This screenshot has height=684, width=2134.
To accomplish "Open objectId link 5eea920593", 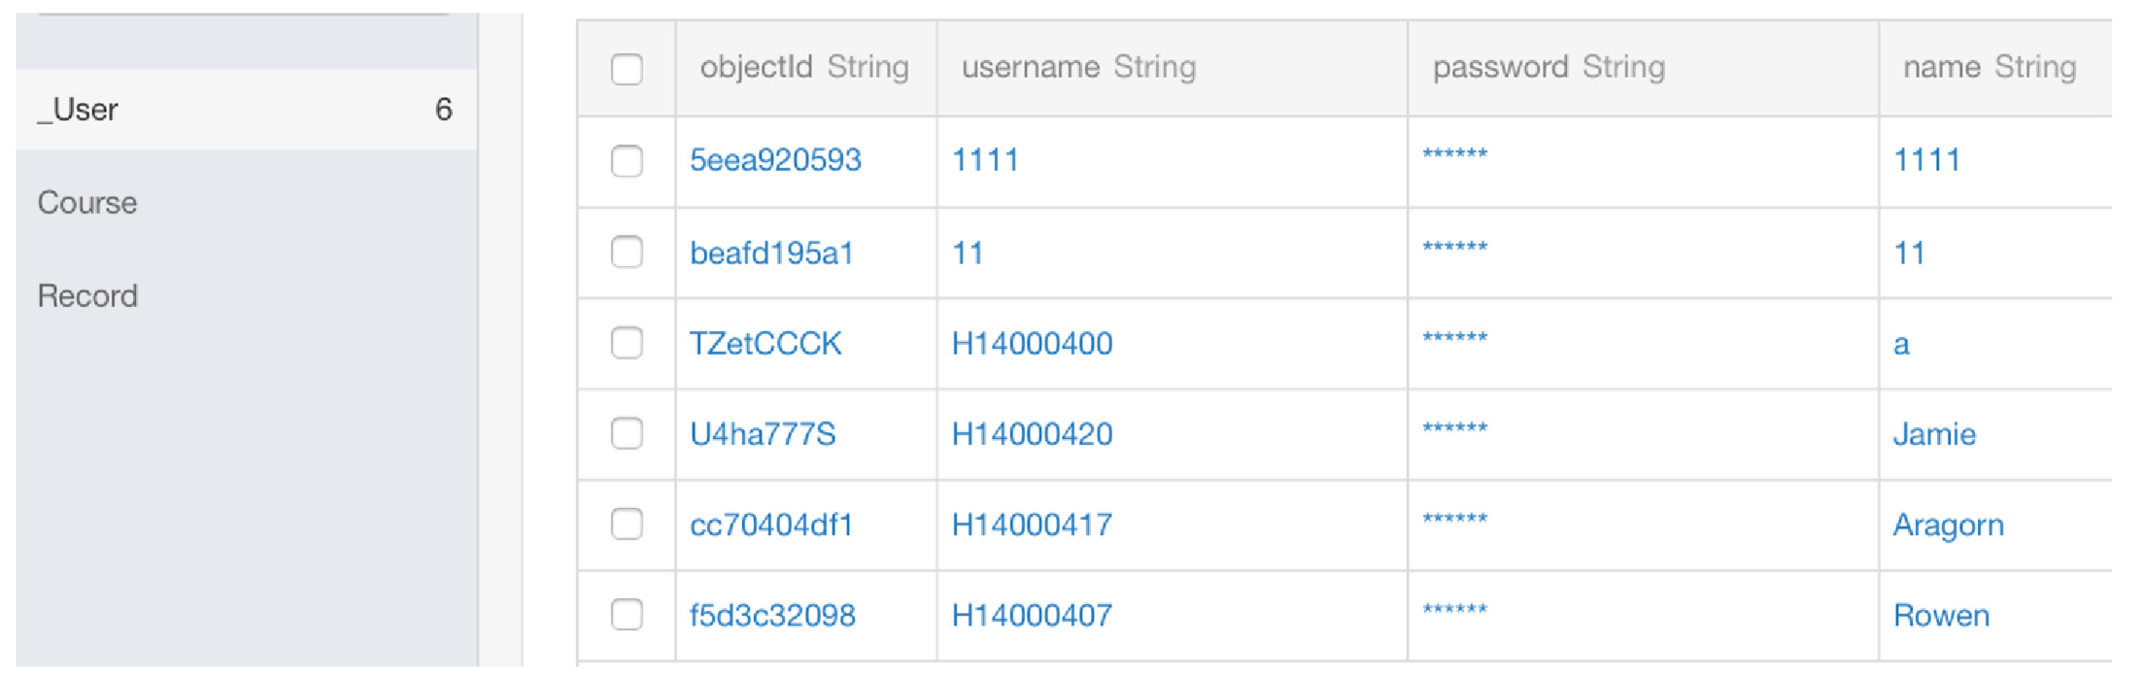I will tap(775, 160).
